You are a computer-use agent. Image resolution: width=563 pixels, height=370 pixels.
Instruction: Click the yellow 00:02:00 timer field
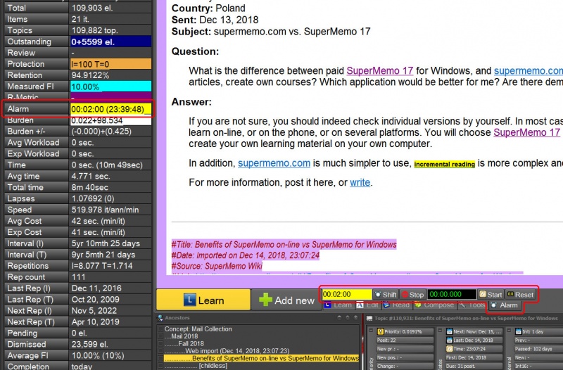(346, 295)
